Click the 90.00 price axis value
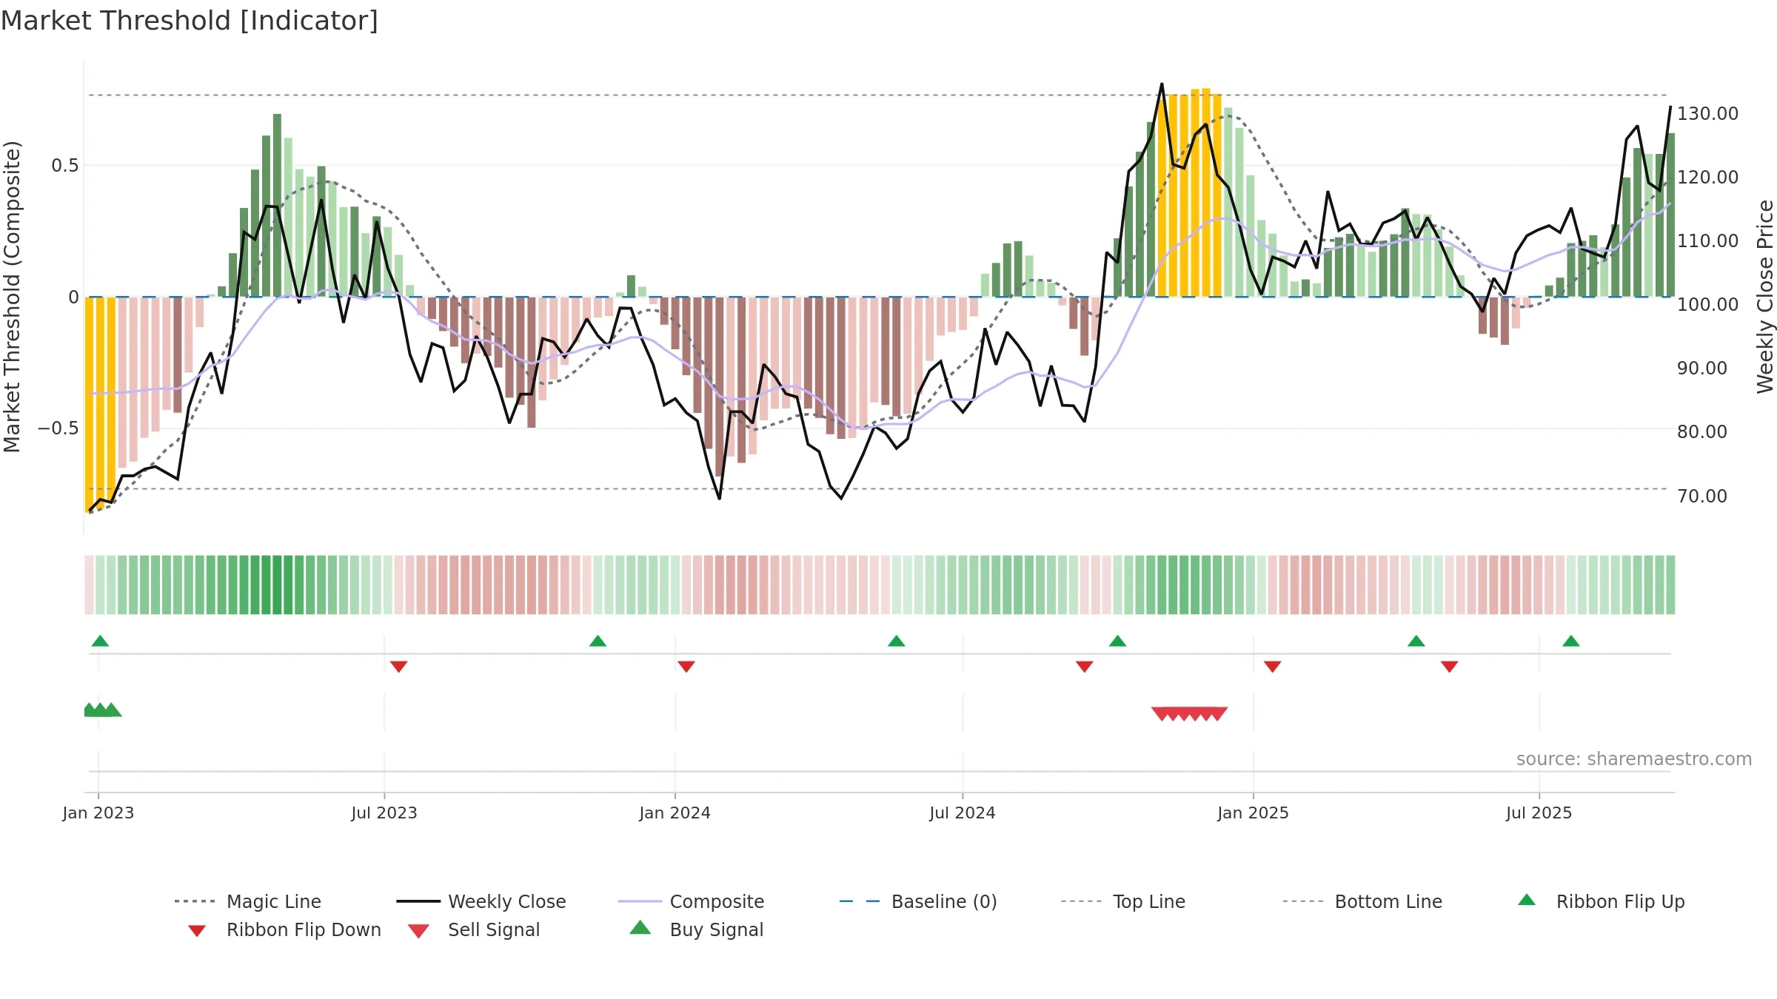The width and height of the screenshot is (1777, 999). [x=1702, y=369]
